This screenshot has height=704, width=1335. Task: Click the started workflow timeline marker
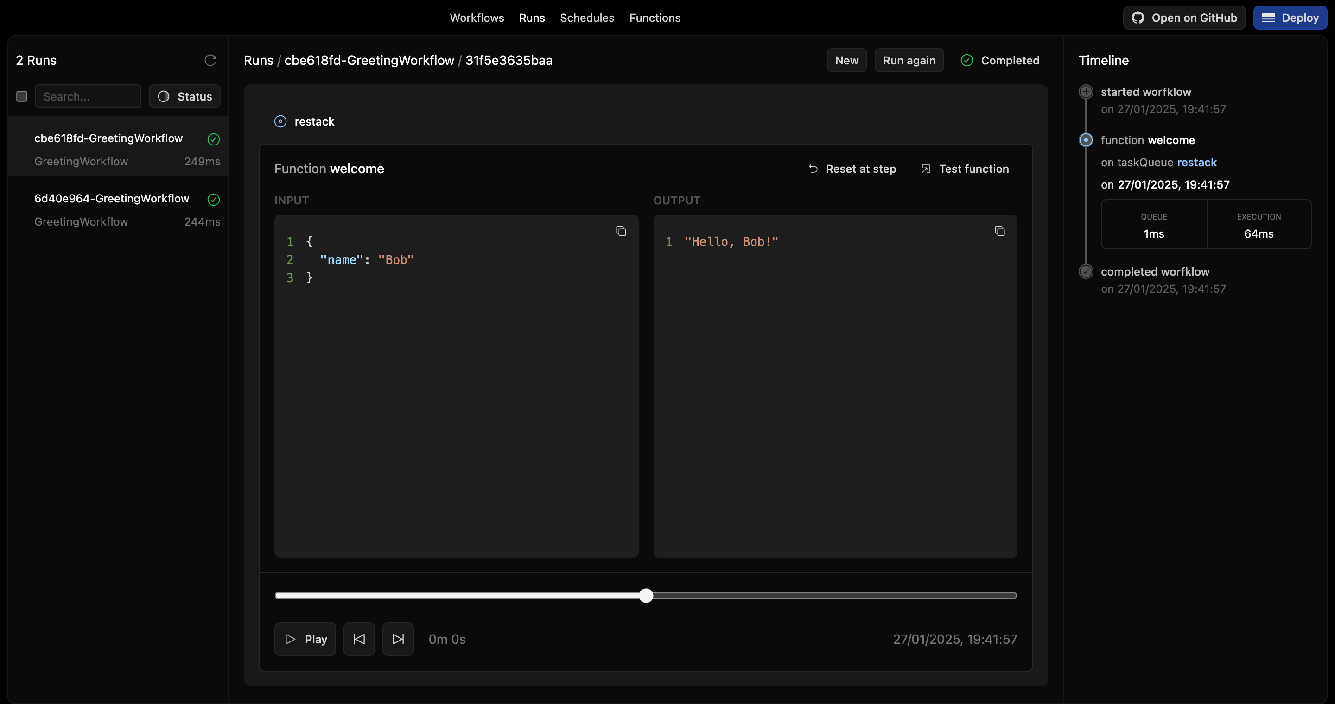coord(1086,92)
